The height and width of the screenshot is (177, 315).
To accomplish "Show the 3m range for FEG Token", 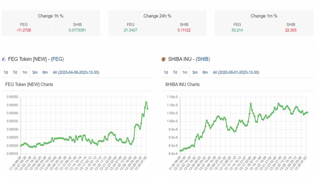I will [x=35, y=73].
